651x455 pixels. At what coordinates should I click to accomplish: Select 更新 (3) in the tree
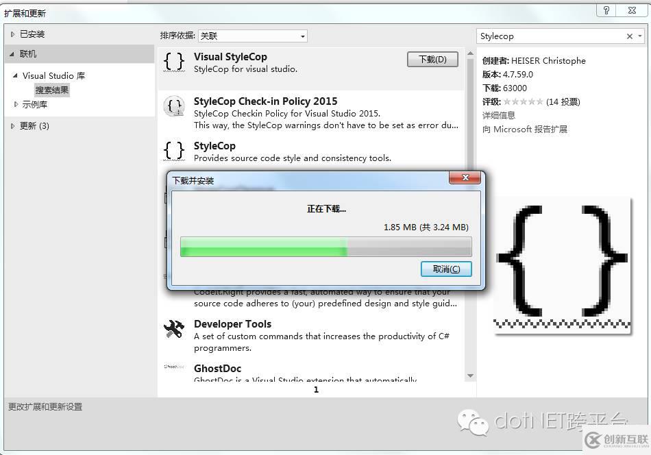click(x=34, y=126)
